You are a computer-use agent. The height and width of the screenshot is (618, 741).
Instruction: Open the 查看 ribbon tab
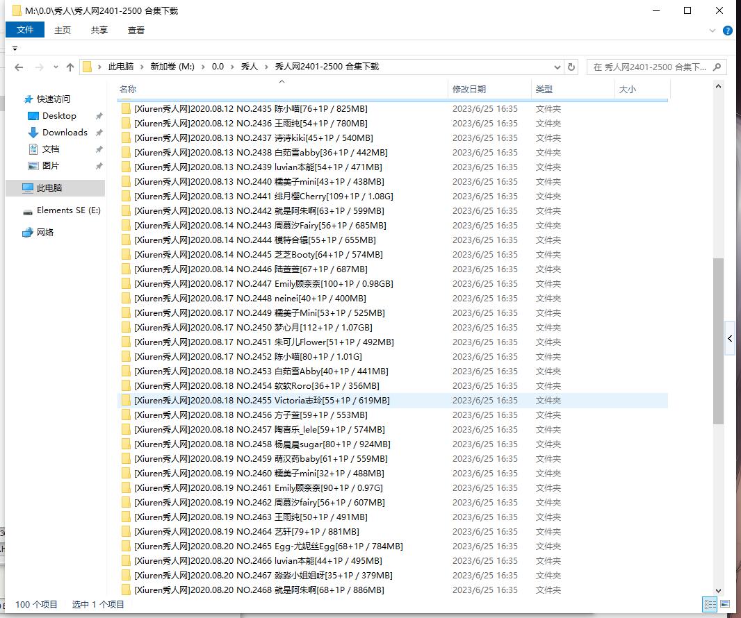pyautogui.click(x=136, y=31)
